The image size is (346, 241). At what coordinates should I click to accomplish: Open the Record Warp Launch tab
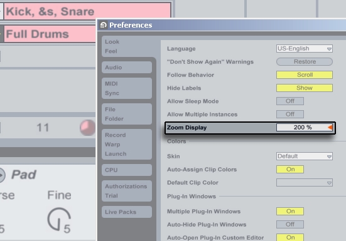[127, 144]
